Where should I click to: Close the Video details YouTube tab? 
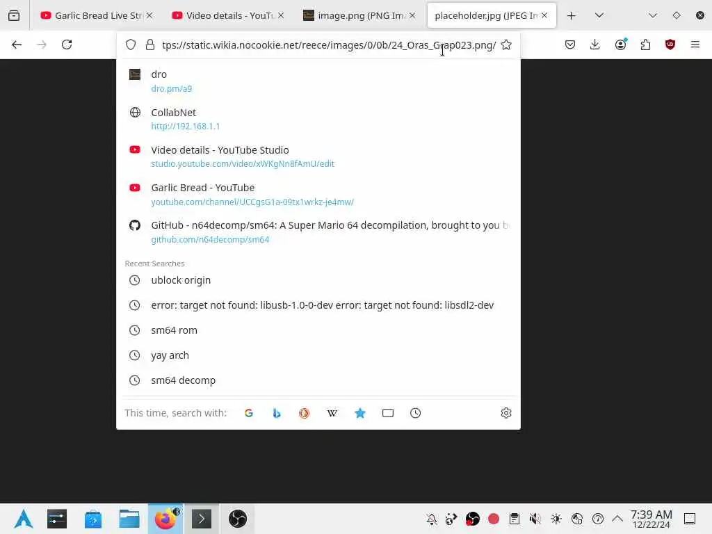coord(281,15)
